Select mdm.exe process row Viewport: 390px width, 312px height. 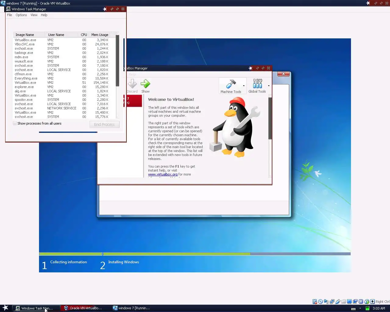pyautogui.click(x=64, y=57)
